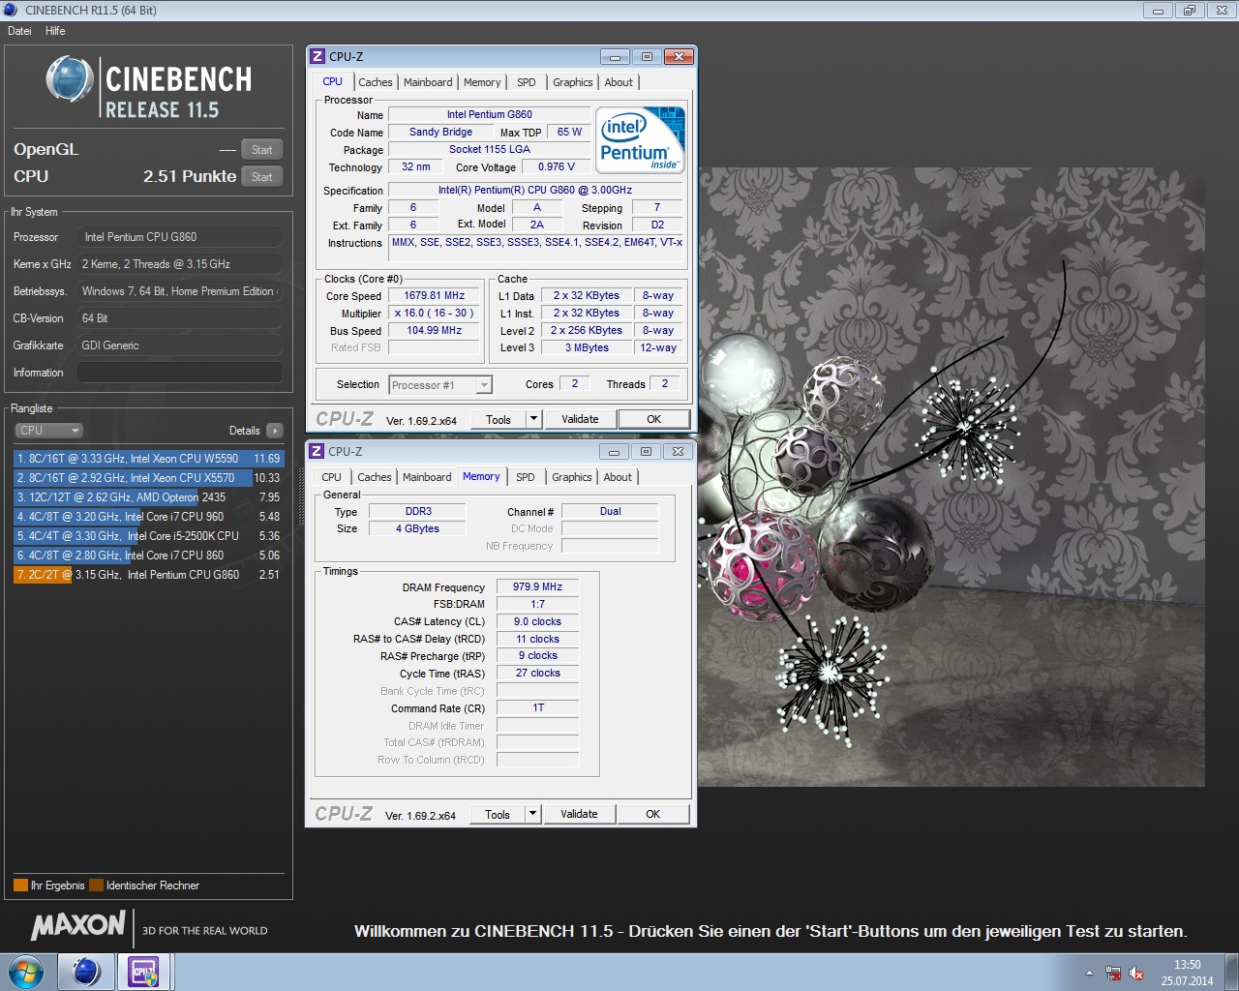Click the Intel Pentium inside logo

click(x=641, y=138)
